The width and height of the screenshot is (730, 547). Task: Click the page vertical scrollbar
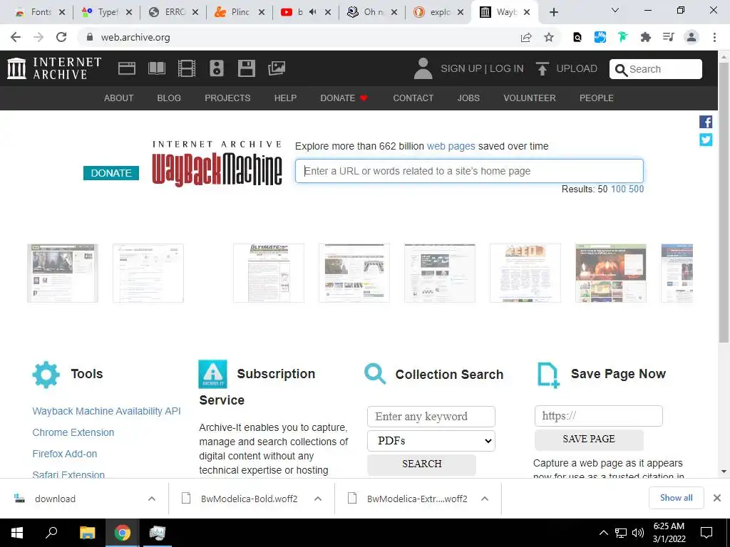pyautogui.click(x=724, y=203)
